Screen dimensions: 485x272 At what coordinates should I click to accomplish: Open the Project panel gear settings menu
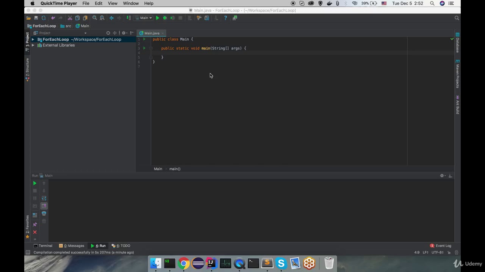tap(124, 33)
